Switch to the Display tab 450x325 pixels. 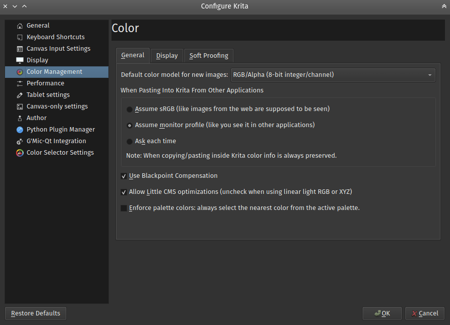[166, 55]
